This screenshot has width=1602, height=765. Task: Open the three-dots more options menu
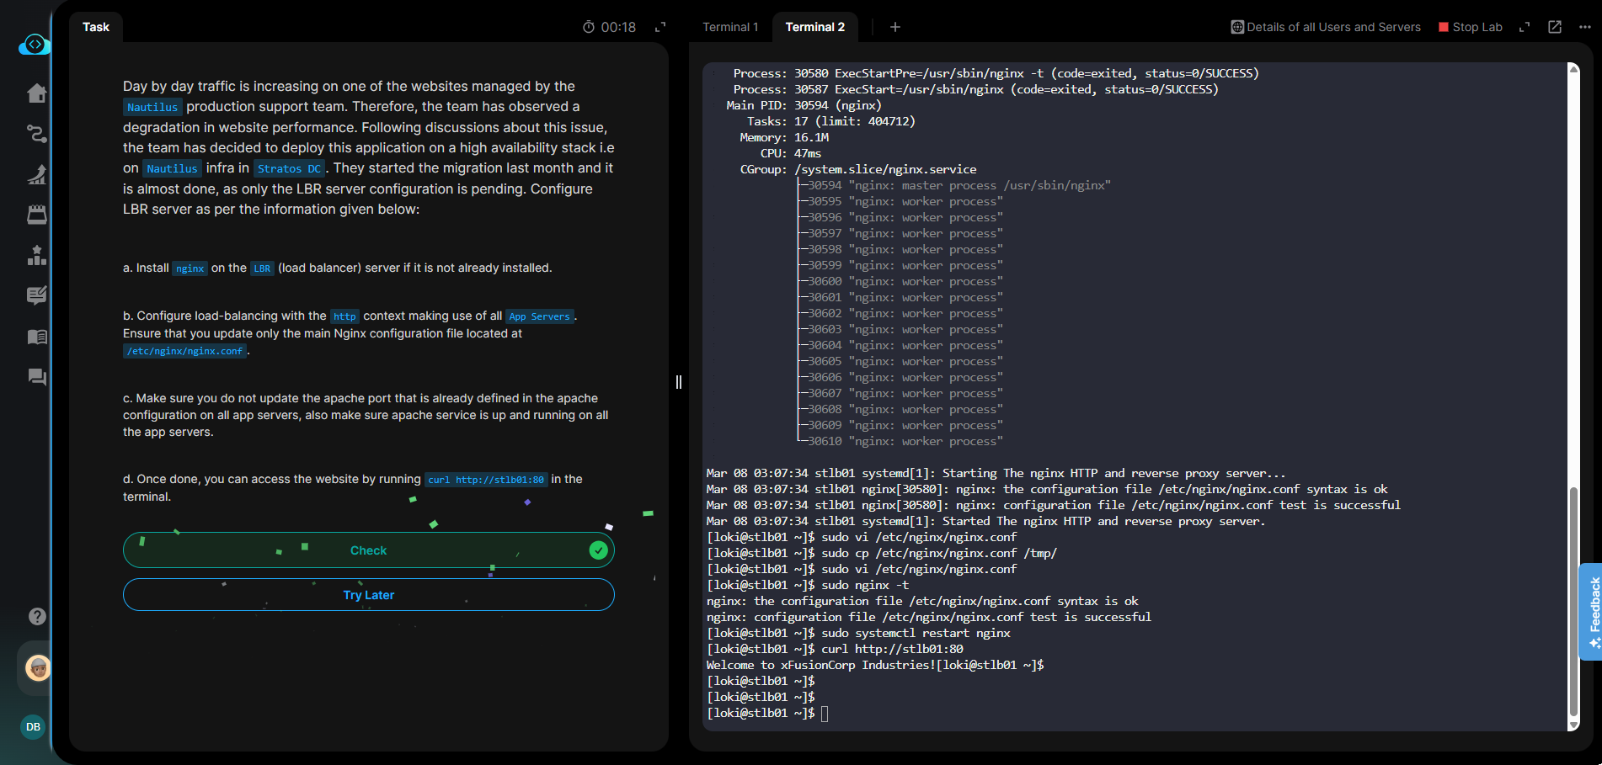[1584, 27]
